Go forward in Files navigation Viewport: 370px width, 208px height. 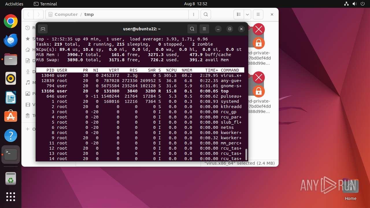pos(38,14)
